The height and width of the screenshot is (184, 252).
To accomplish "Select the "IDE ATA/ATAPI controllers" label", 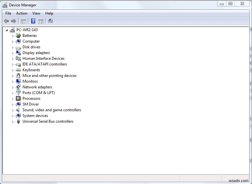I will click(45, 64).
